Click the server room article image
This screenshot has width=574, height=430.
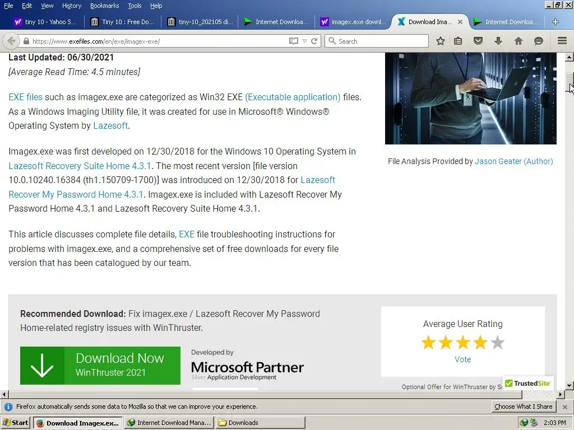(470, 99)
